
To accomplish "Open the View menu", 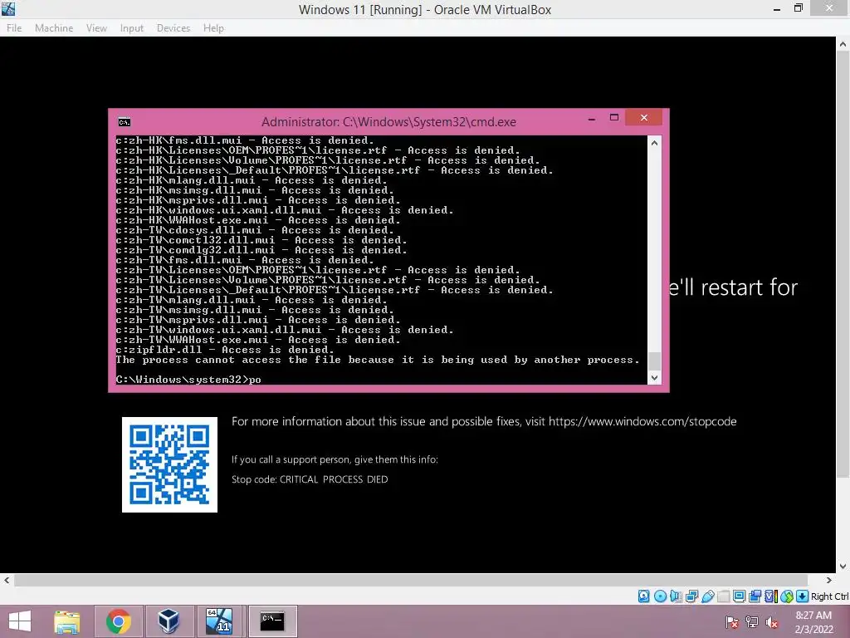I will pyautogui.click(x=96, y=27).
